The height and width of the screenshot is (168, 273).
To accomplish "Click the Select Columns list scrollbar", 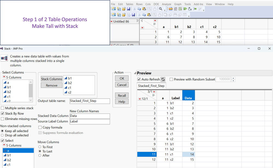I will tap(31, 90).
